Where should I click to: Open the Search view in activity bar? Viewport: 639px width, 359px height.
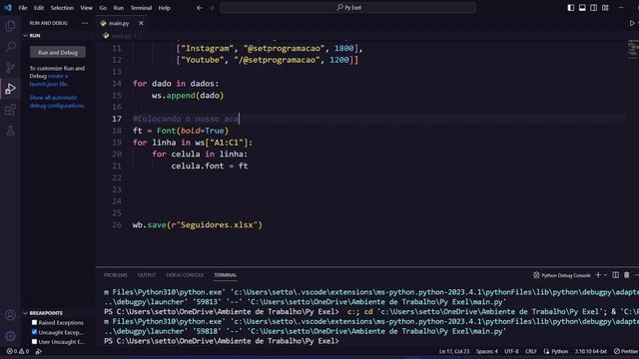tap(10, 46)
